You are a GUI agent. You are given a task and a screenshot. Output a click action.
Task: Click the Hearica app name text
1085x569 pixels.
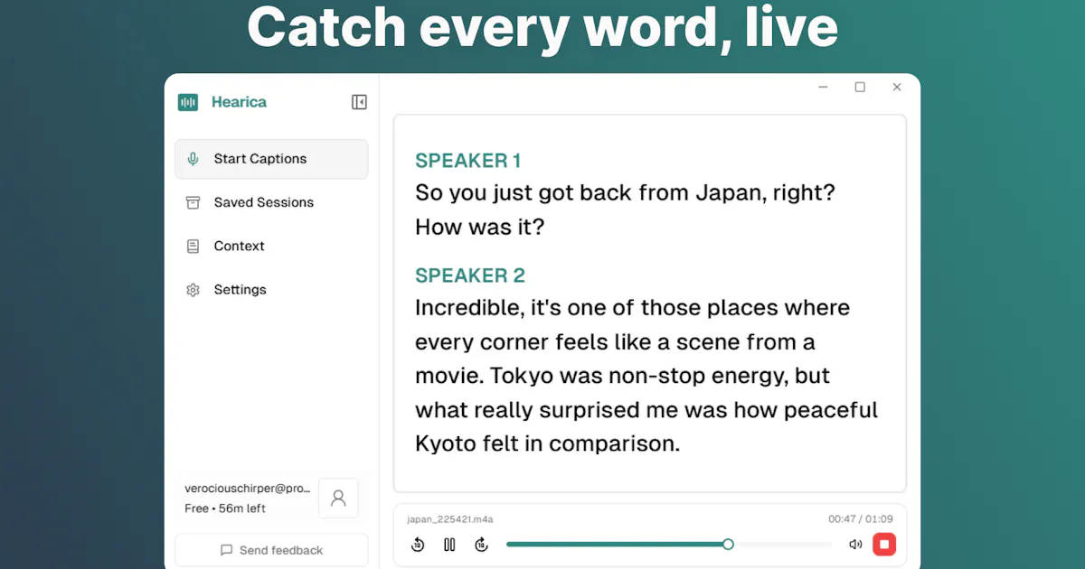click(x=239, y=102)
